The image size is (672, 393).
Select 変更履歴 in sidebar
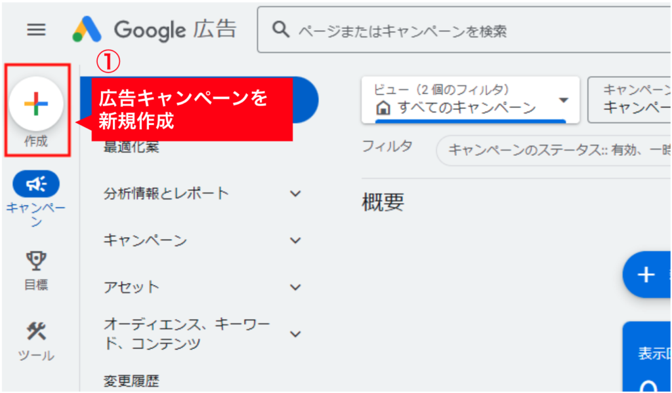(x=131, y=381)
